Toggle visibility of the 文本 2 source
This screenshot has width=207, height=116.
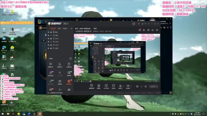coord(48,42)
